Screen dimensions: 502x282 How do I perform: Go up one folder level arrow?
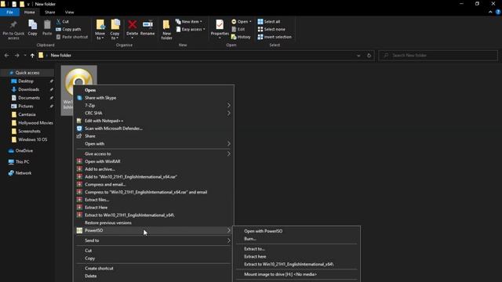pyautogui.click(x=32, y=56)
